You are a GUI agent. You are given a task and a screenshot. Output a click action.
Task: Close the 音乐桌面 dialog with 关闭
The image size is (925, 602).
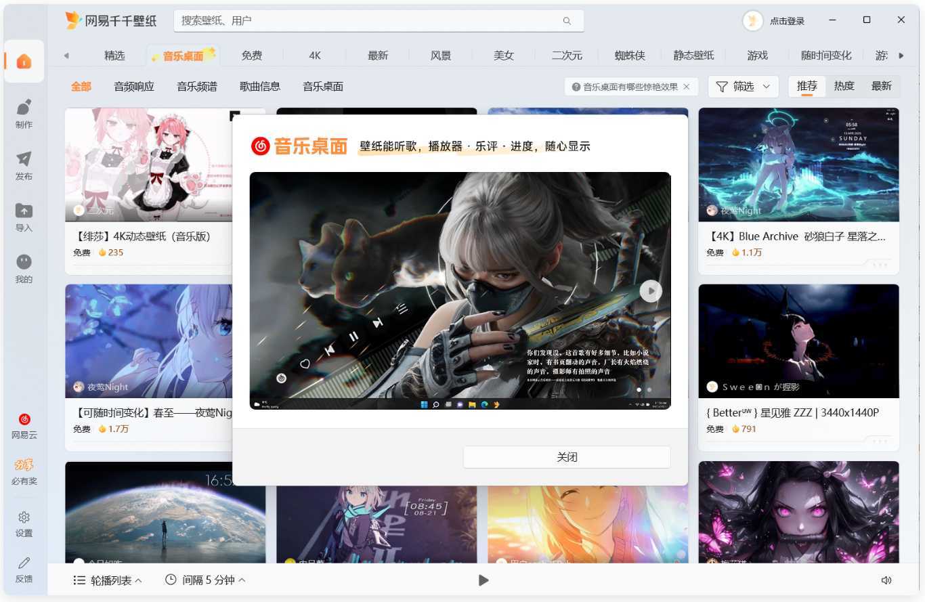pos(567,457)
